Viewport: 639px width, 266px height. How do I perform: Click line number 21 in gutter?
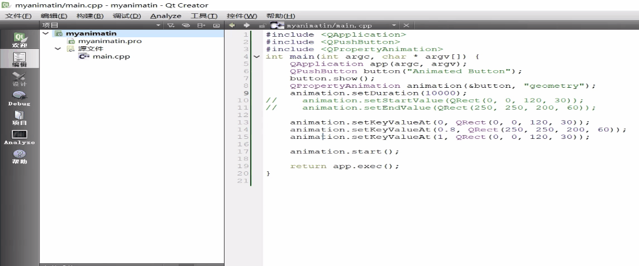[x=243, y=181]
